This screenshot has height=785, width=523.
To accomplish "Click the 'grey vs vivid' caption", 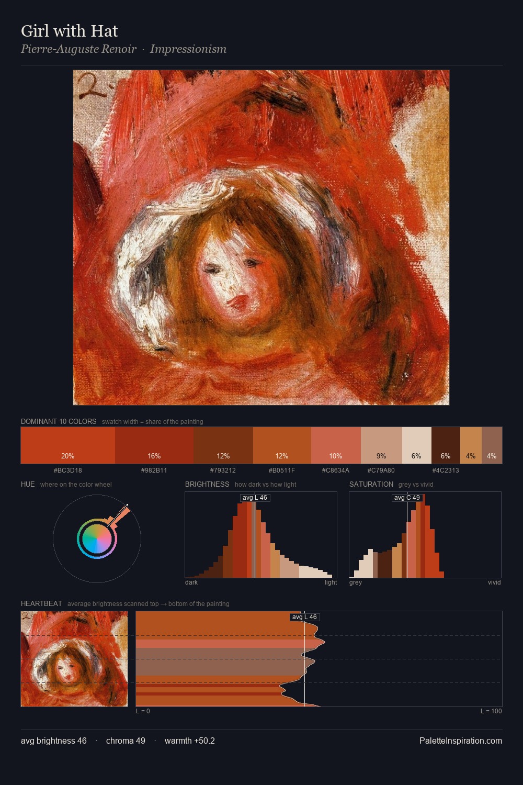I will (x=416, y=485).
